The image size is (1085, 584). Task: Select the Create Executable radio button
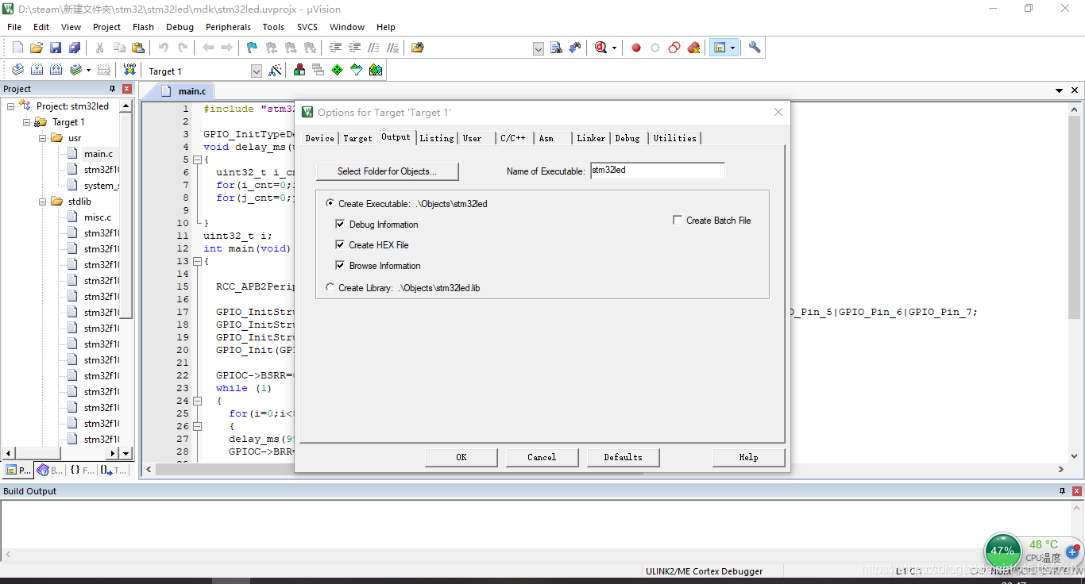[330, 204]
